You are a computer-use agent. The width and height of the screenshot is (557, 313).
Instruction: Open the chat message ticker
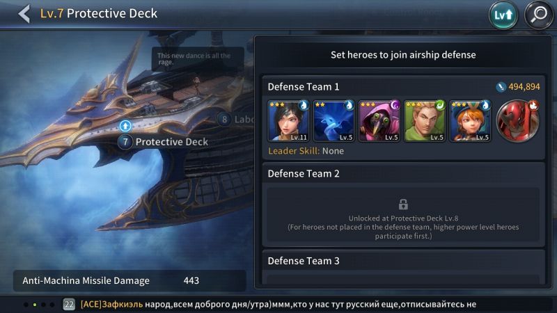pos(278,304)
